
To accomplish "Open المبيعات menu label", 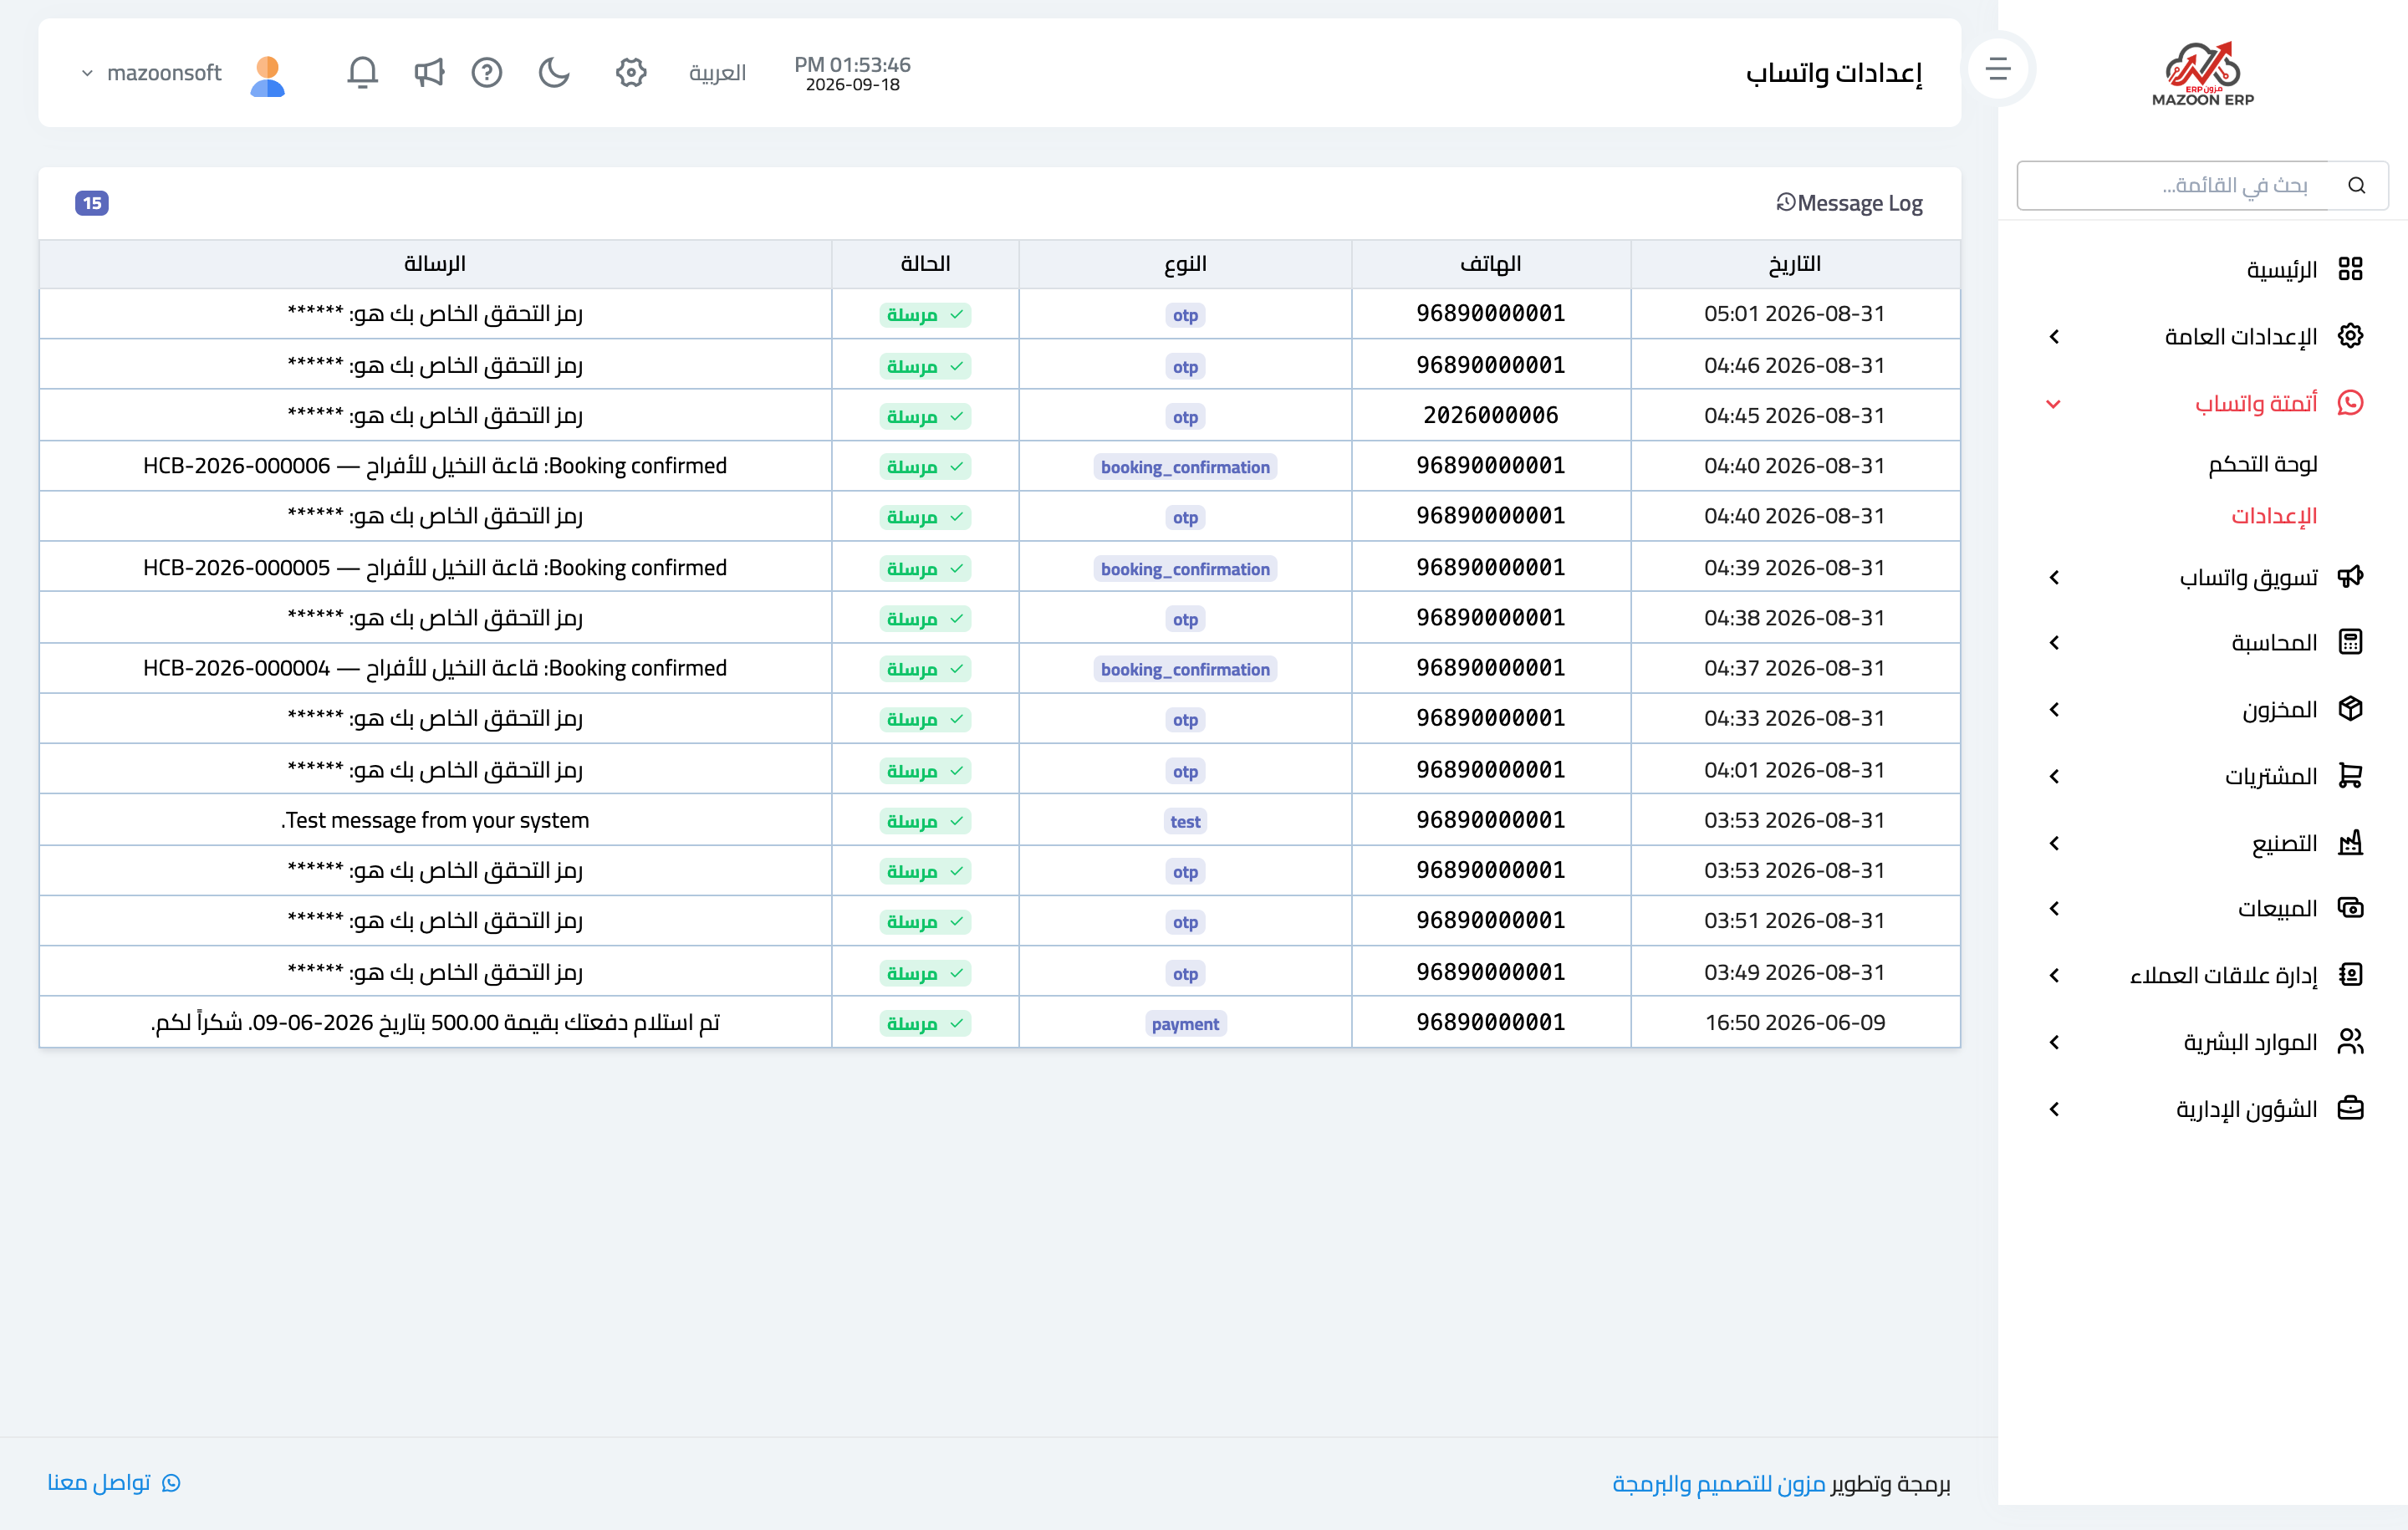I will tap(2277, 909).
